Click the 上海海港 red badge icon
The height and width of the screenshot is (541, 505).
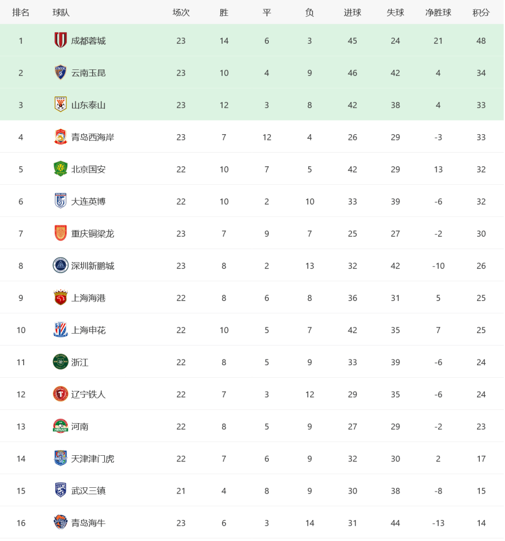(x=60, y=297)
